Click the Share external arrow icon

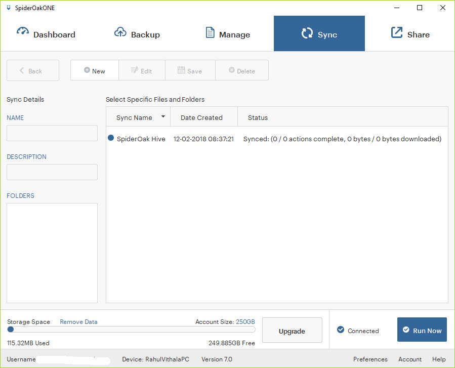click(x=397, y=32)
